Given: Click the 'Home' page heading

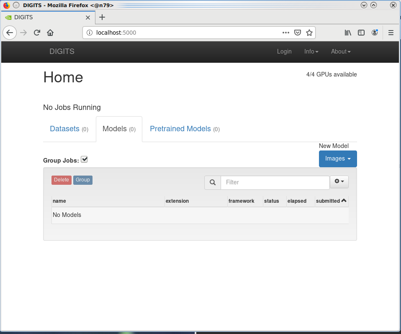Looking at the screenshot, I should 63,77.
